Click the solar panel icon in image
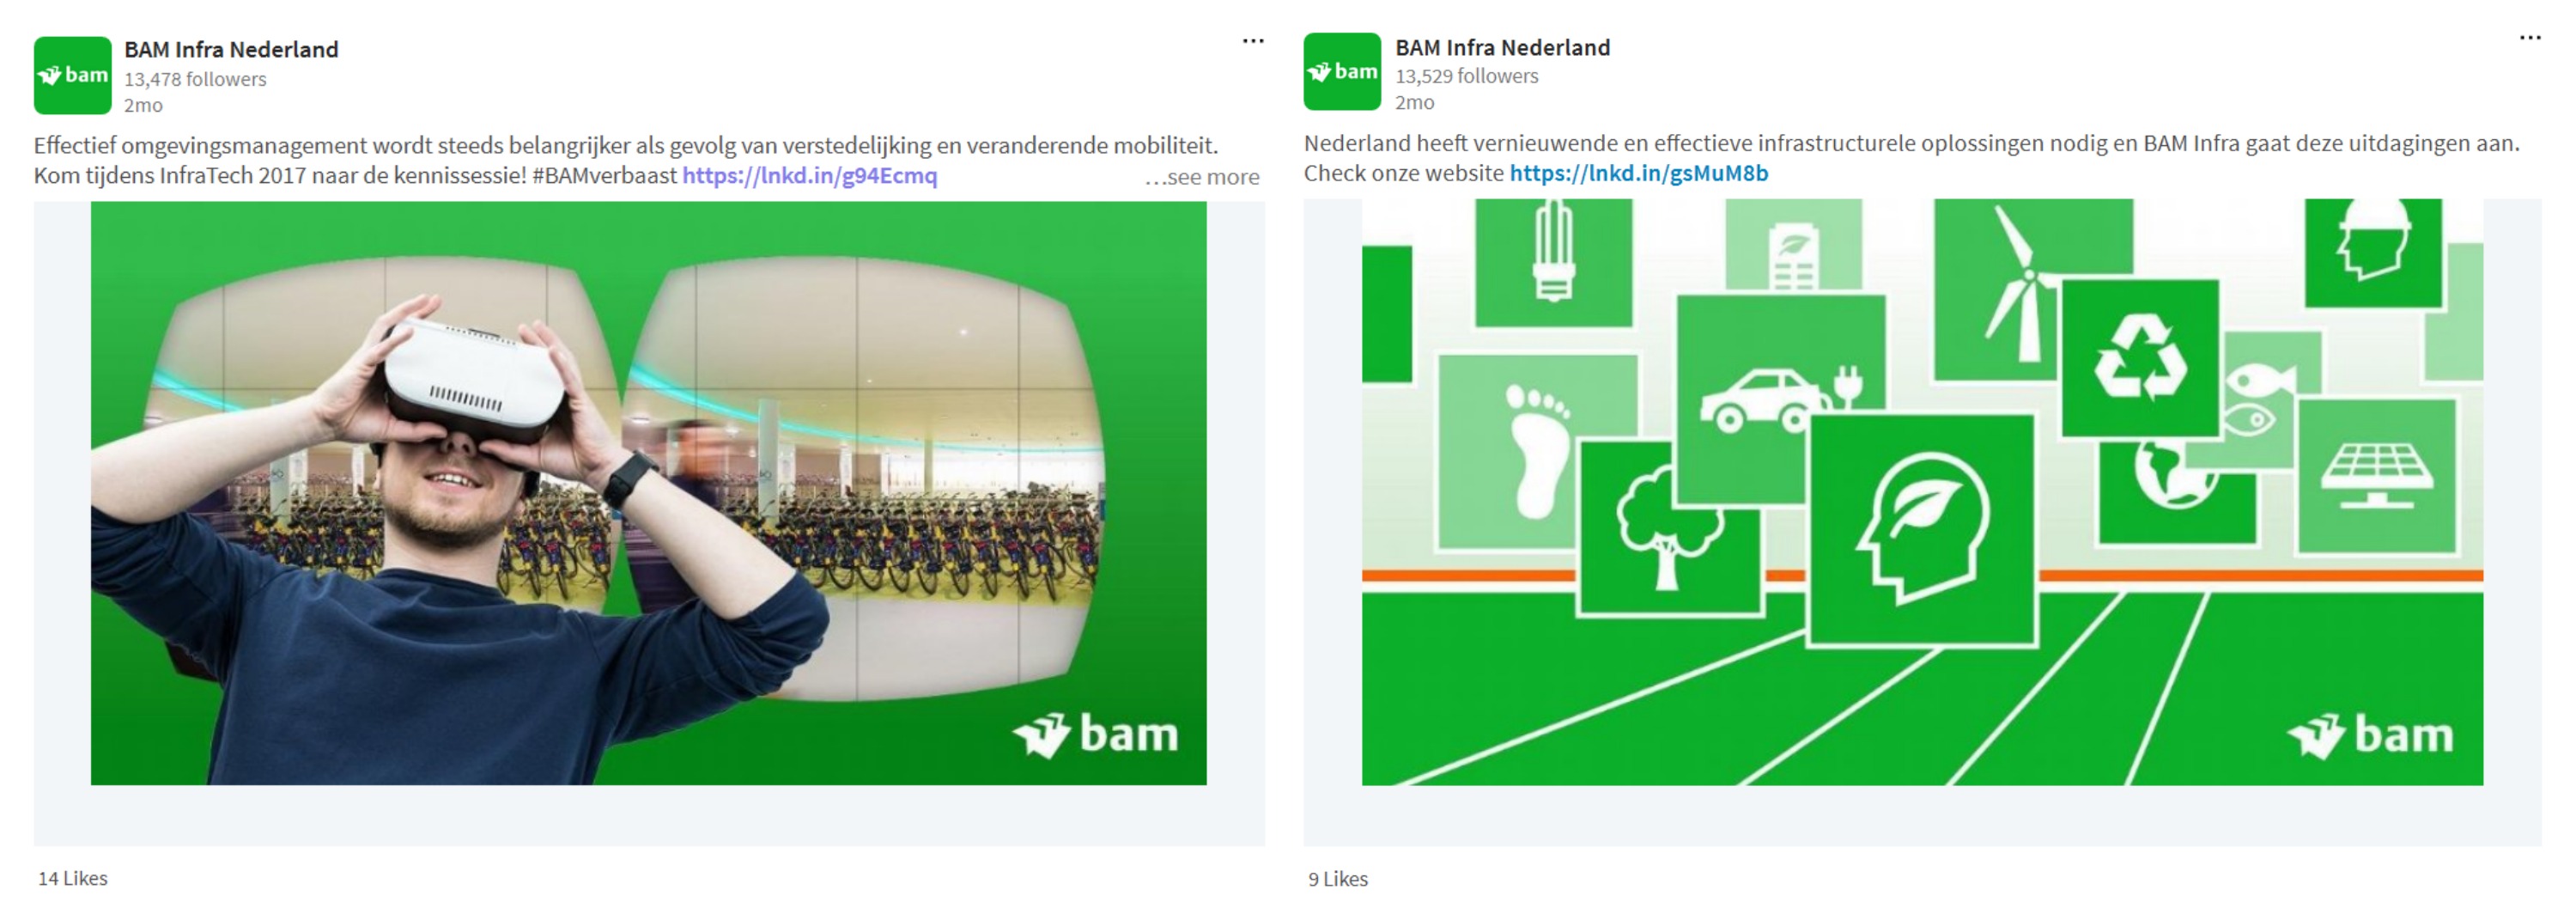Image resolution: width=2576 pixels, height=914 pixels. pos(2377,476)
